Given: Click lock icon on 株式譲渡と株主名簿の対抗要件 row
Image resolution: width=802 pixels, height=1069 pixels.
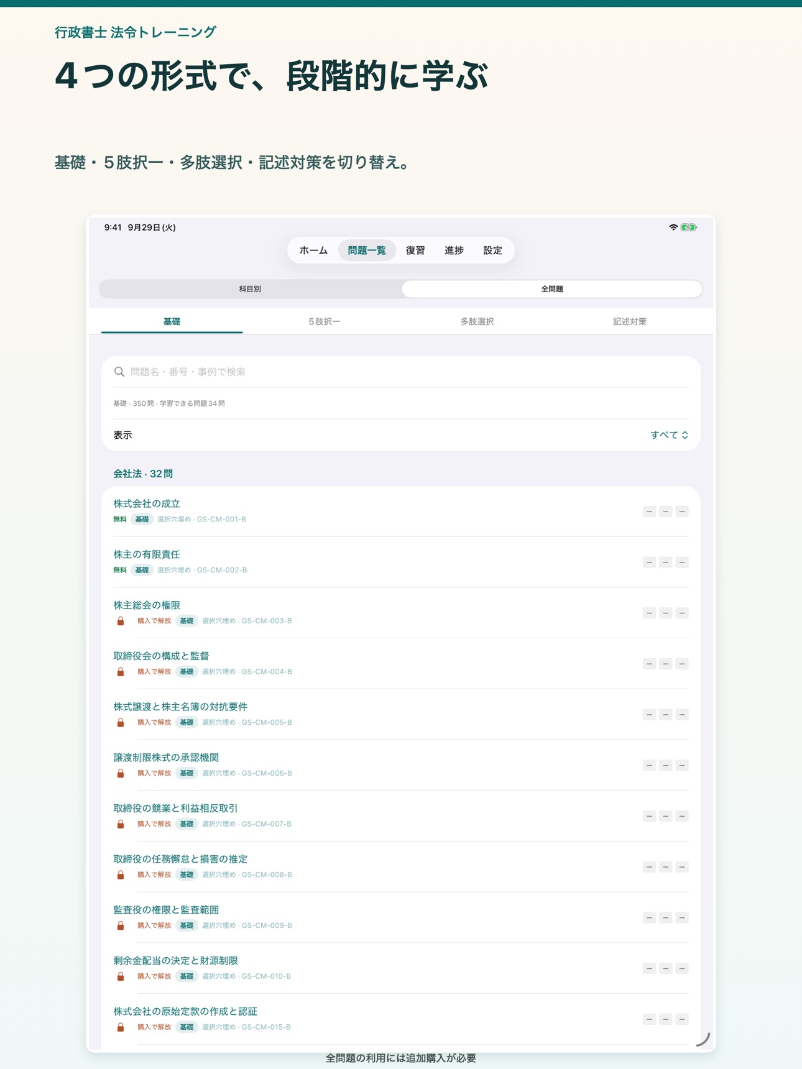Looking at the screenshot, I should click(121, 723).
